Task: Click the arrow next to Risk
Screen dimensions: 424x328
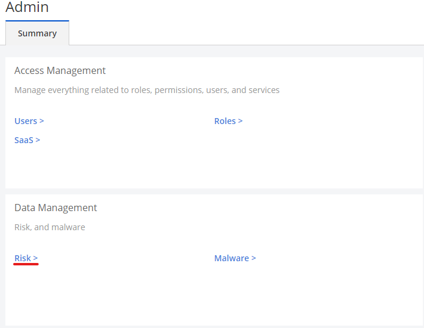Action: coord(35,258)
